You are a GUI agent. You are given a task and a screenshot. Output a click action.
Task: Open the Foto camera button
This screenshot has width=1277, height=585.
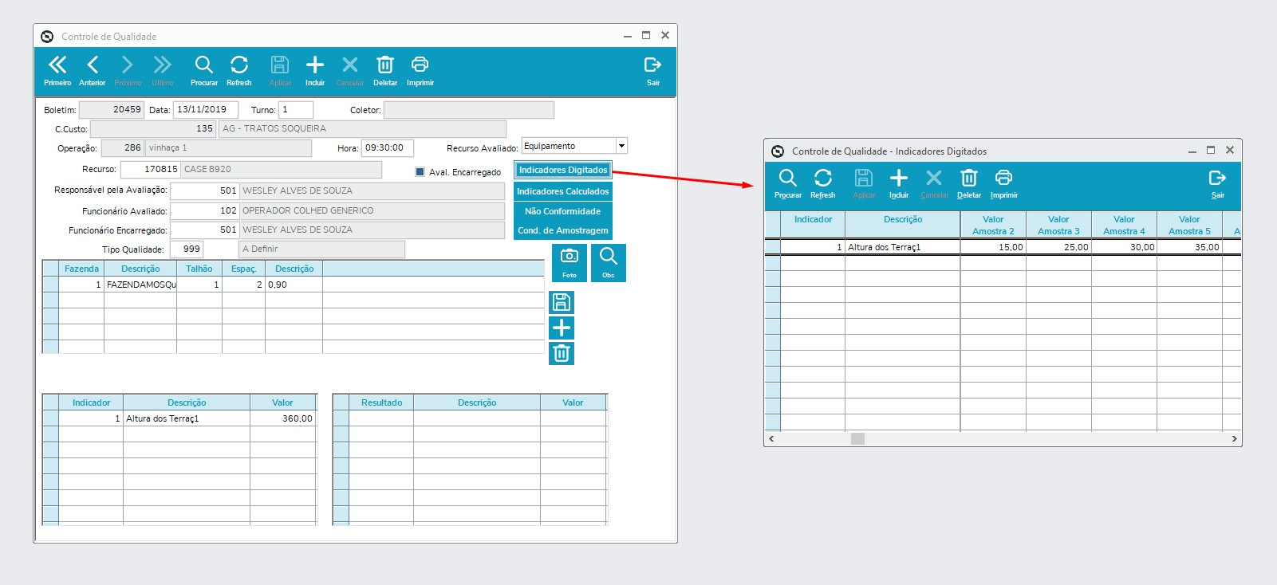[x=570, y=262]
